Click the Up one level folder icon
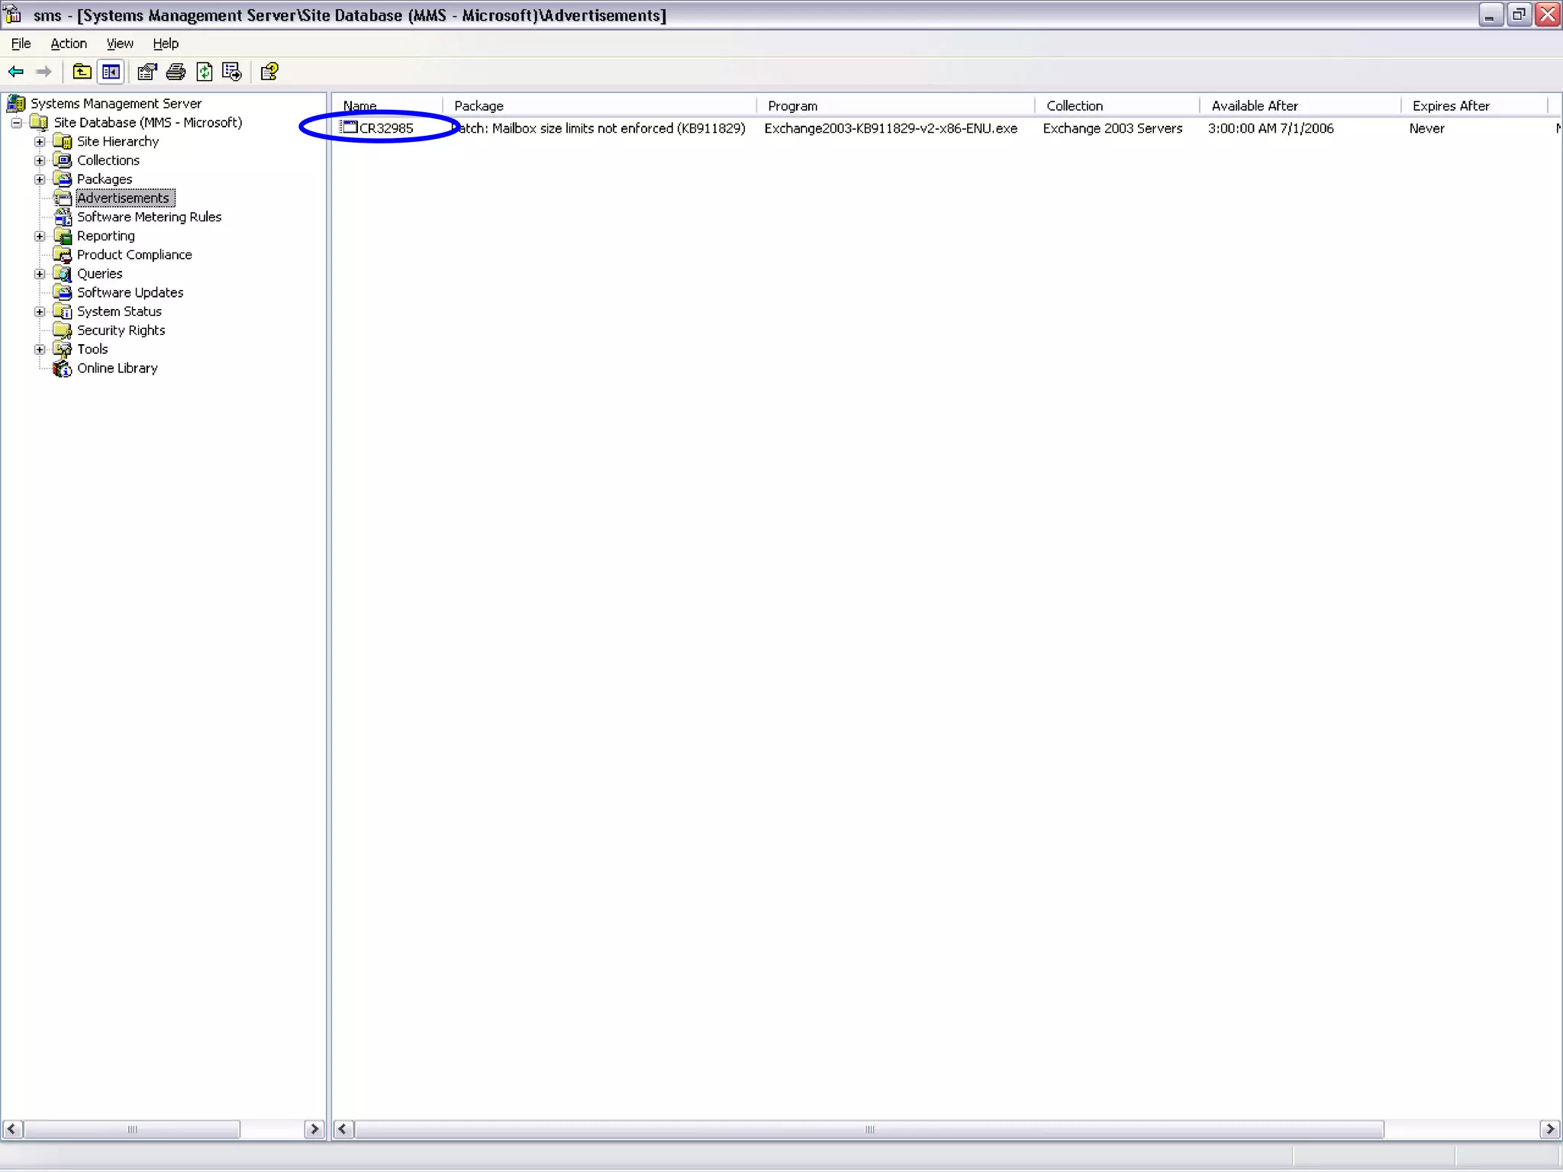 coord(82,72)
